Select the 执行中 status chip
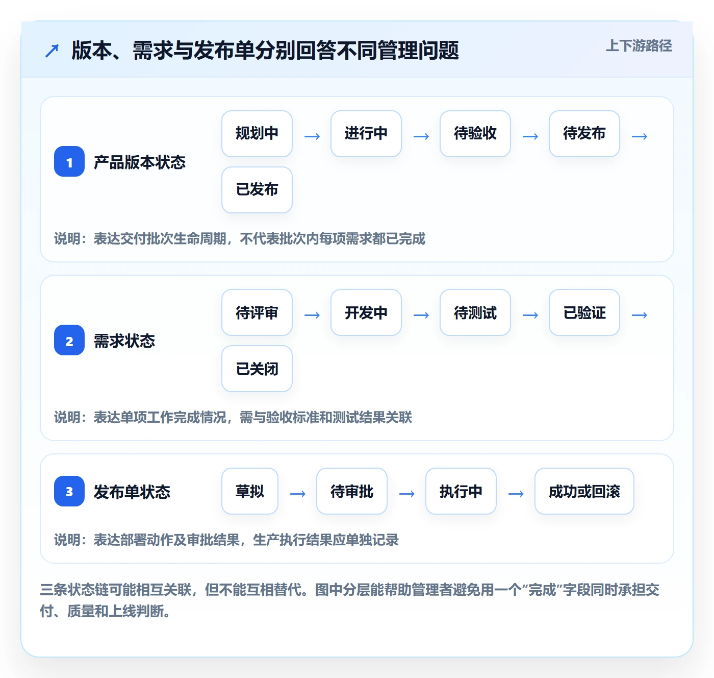Viewport: 714px width, 678px height. coord(461,491)
